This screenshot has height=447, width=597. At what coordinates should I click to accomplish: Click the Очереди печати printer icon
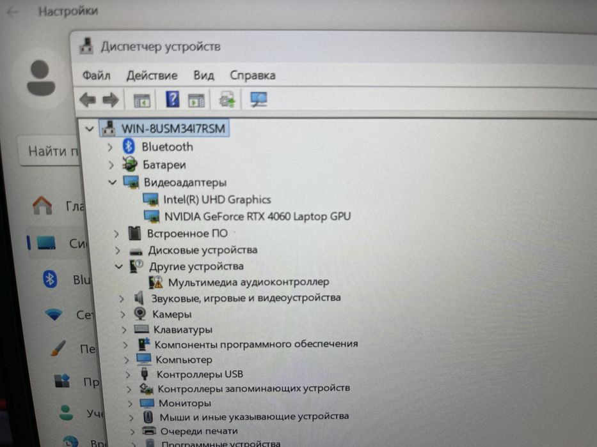[149, 430]
